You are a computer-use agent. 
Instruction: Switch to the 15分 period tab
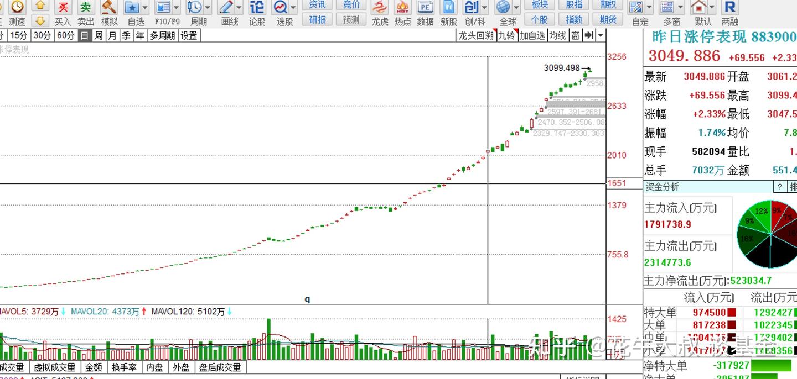[18, 35]
